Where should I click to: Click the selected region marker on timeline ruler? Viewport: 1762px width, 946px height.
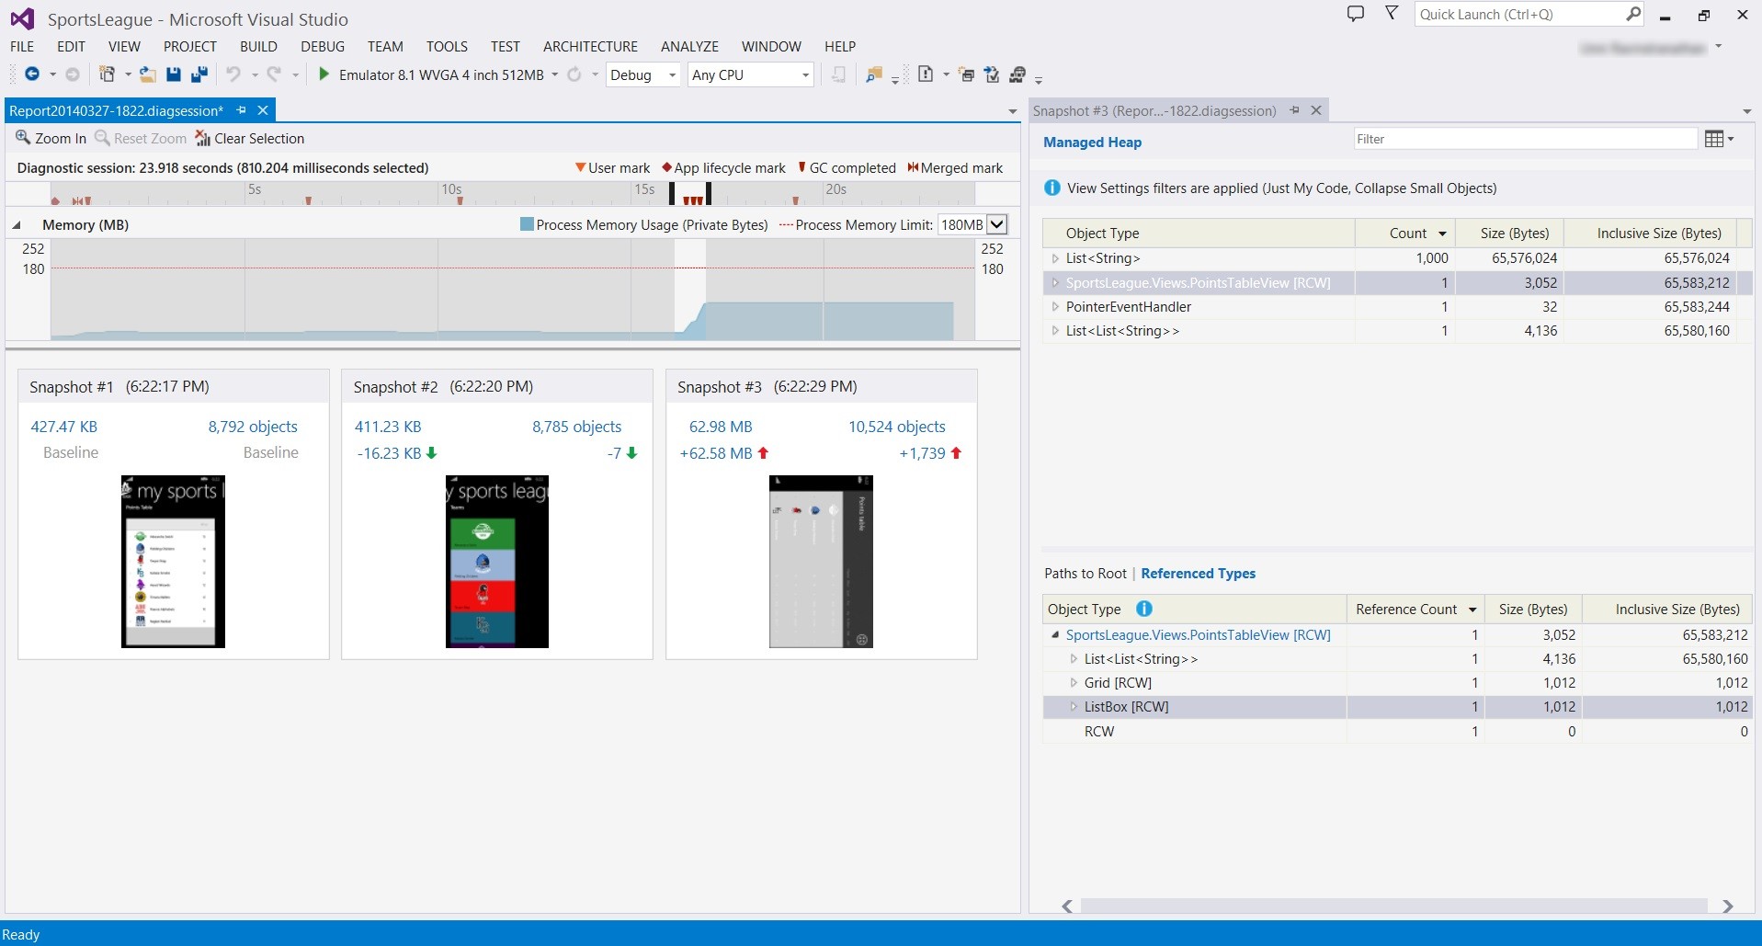690,194
